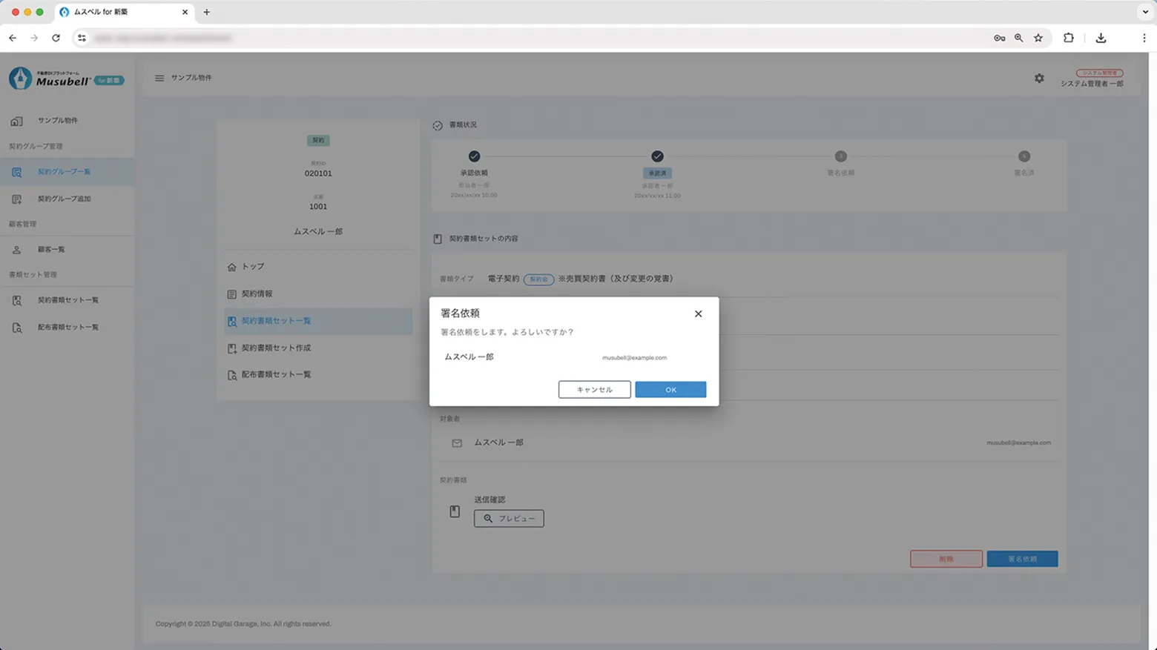1157x650 pixels.
Task: Select 契約情報 in the contract submenu
Action: tap(257, 294)
